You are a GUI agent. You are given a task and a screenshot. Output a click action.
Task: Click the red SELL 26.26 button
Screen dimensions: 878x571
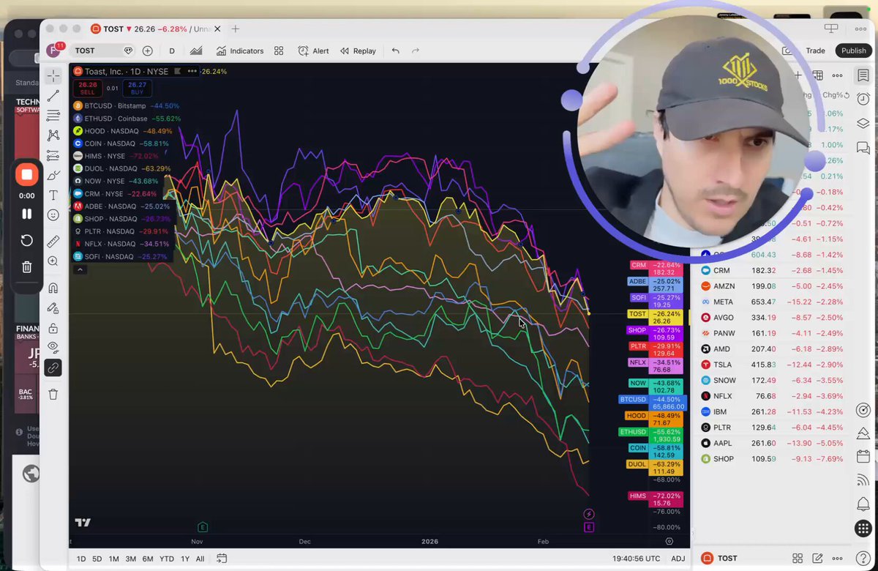(x=87, y=88)
